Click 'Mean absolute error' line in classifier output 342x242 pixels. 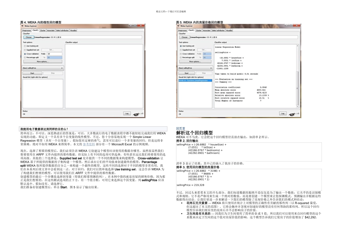[240, 90]
